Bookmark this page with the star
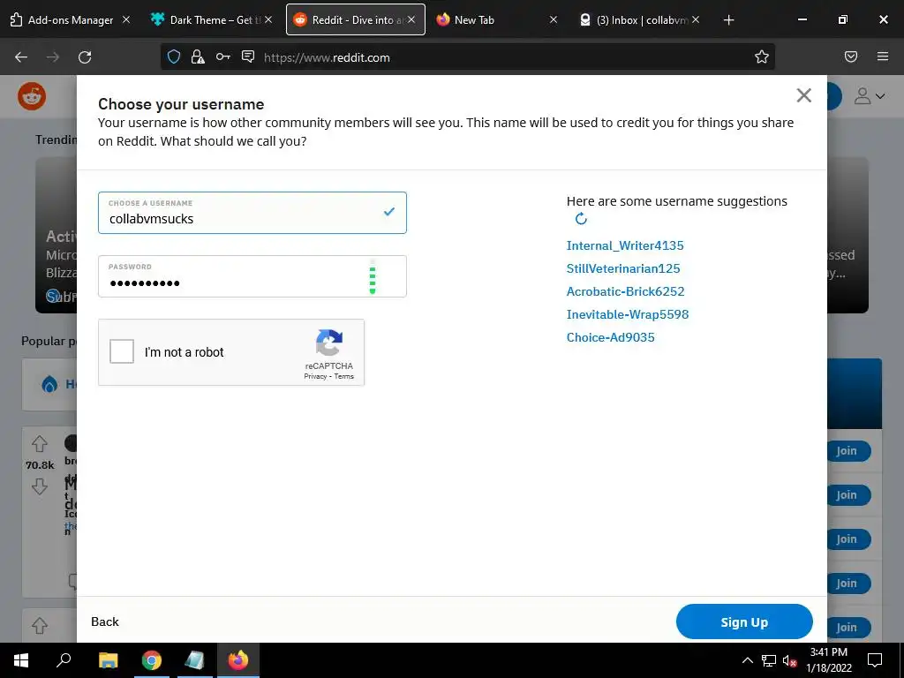 762,56
